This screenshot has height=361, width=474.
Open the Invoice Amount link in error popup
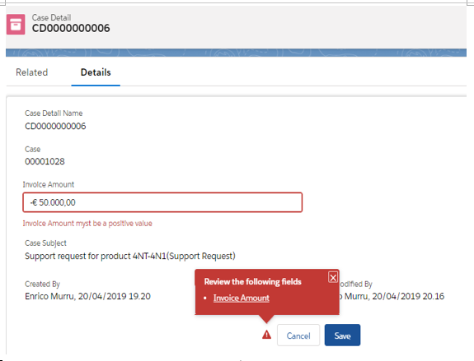242,298
